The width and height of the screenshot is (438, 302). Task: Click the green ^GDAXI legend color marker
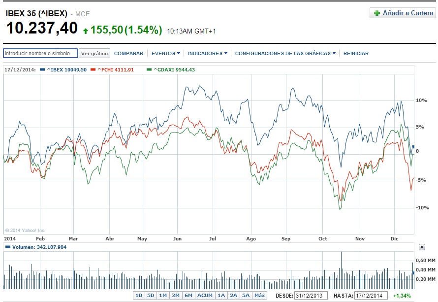click(x=149, y=69)
